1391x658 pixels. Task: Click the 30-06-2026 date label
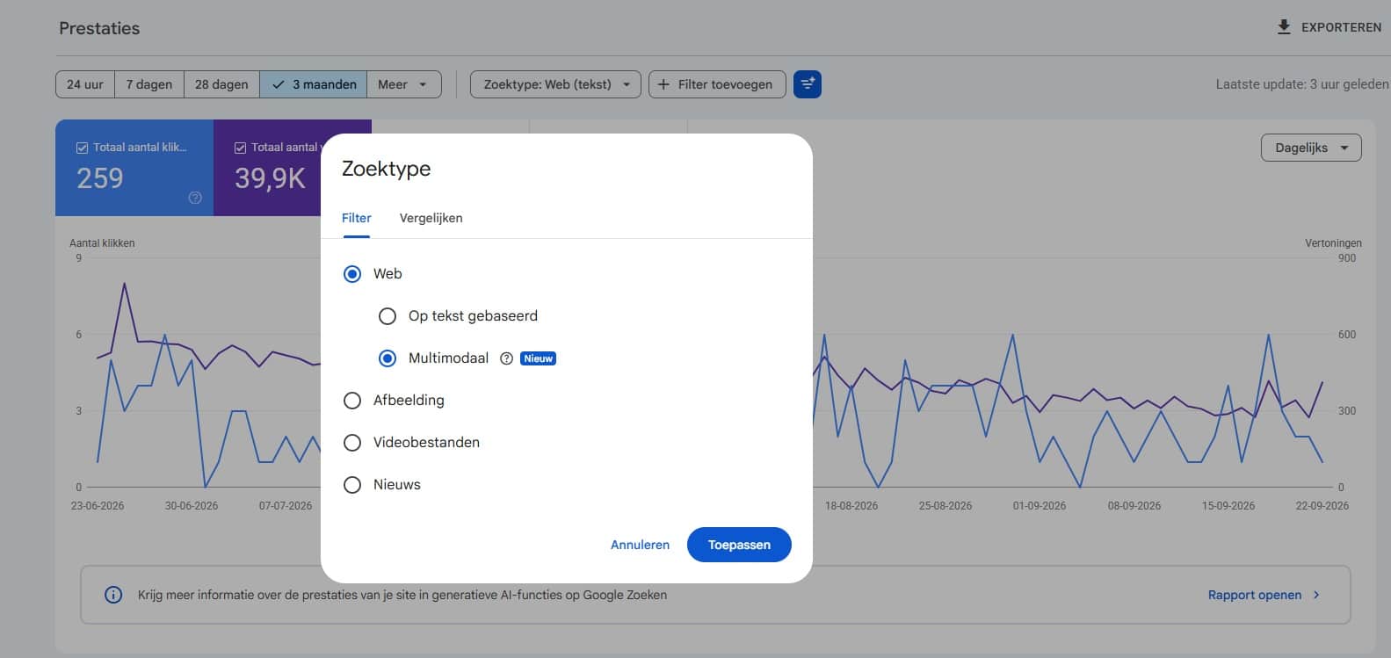[x=192, y=506]
